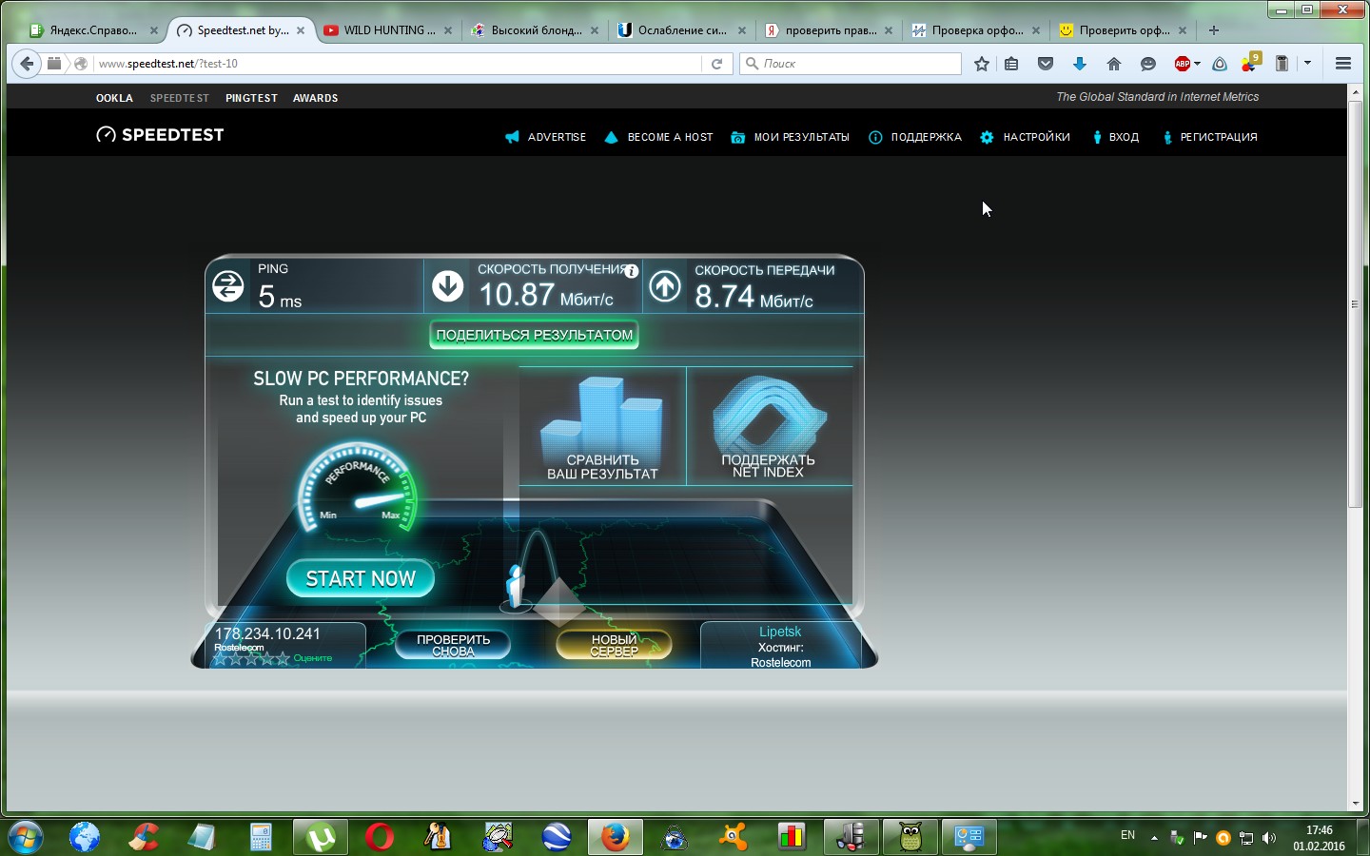Show hidden tray icons arrow
1370x856 pixels.
pos(1154,838)
